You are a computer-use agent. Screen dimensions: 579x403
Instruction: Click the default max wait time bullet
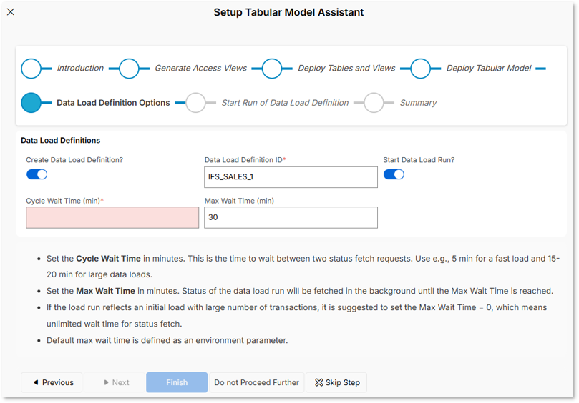click(167, 340)
